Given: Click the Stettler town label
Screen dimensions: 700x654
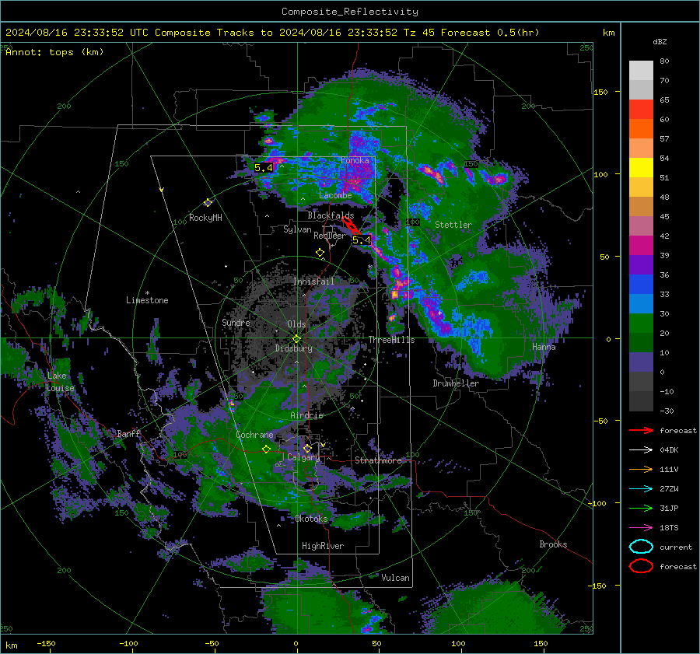Looking at the screenshot, I should coord(453,225).
